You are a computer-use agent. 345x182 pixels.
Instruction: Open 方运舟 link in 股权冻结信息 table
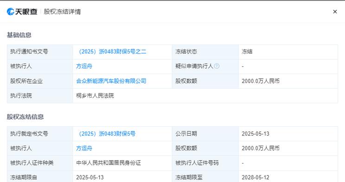click(84, 148)
